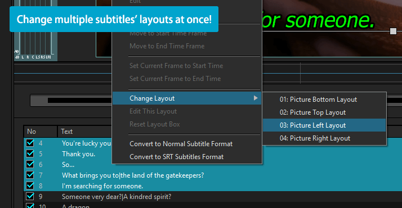
Task: Click the timeline seek bar
Action: pos(72,100)
